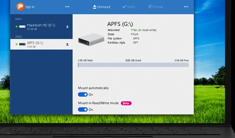235x138 pixels.
Task: Eject the APFS (G:\) volume in sidebar
Action: point(67,44)
